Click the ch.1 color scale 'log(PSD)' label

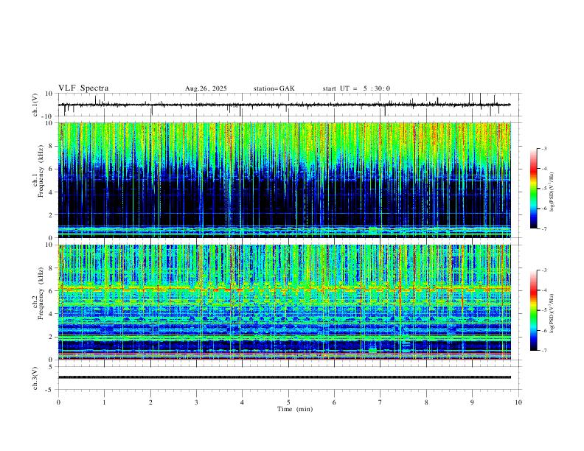[552, 192]
